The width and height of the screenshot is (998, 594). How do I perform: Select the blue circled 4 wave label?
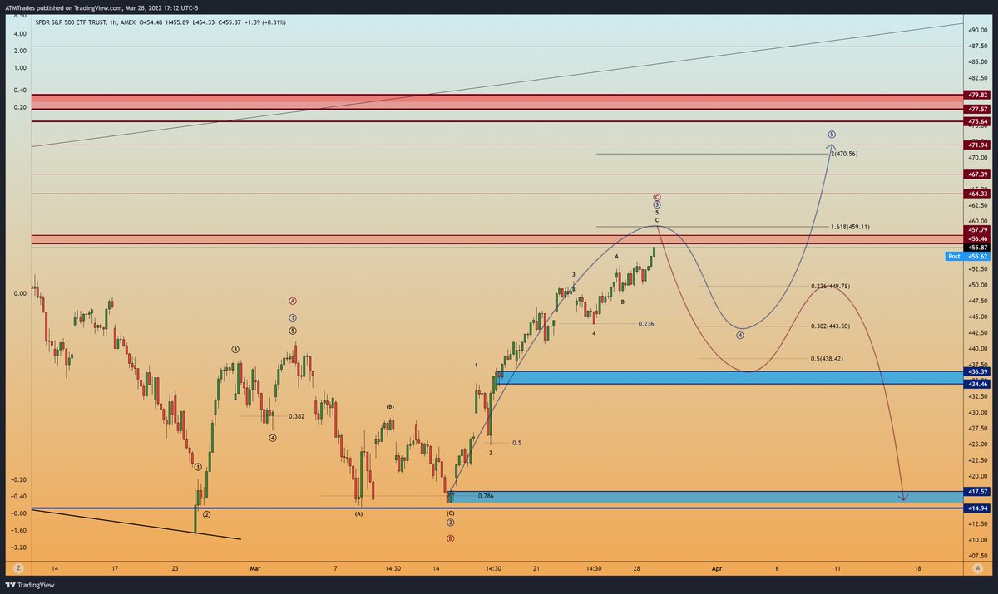[740, 336]
